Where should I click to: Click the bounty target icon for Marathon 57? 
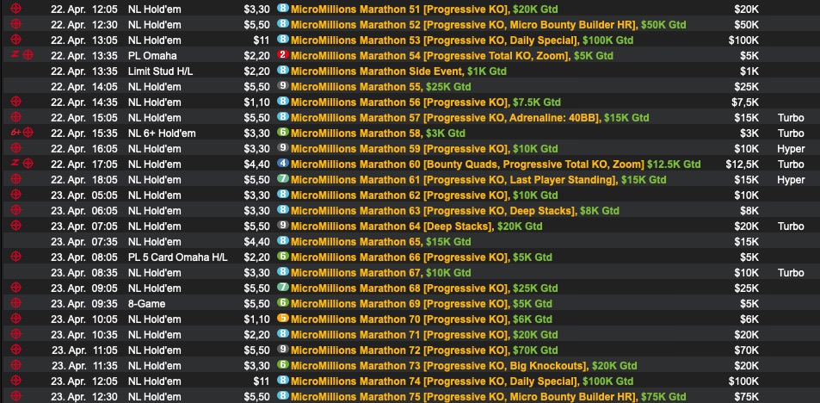(16, 117)
